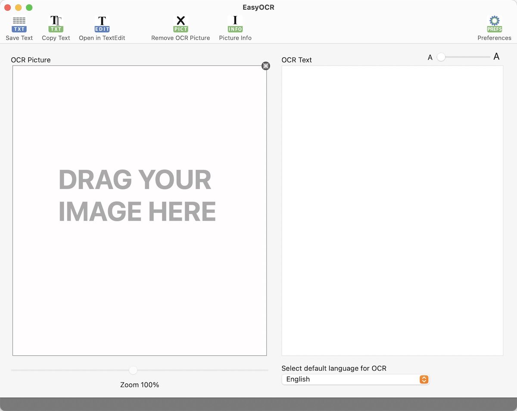Click the red close window button
Screen dimensions: 517x411
[8, 7]
